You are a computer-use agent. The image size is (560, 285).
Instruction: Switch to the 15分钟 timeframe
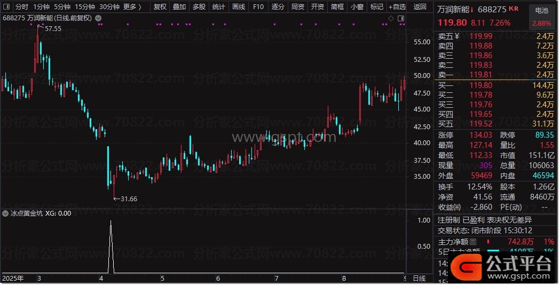click(85, 7)
